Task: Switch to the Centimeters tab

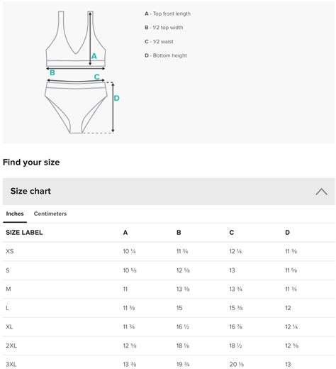Action: [x=50, y=214]
